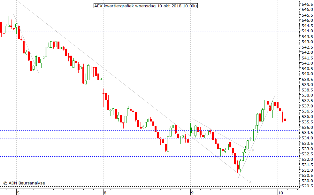Click the price label 537.0
314x195 pixels.
[307, 106]
